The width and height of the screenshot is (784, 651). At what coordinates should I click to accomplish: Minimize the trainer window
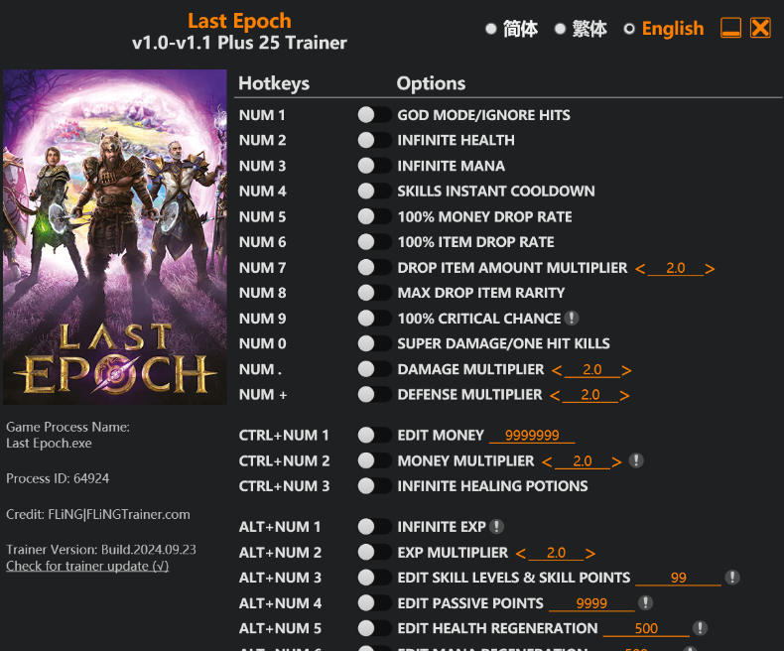click(730, 28)
